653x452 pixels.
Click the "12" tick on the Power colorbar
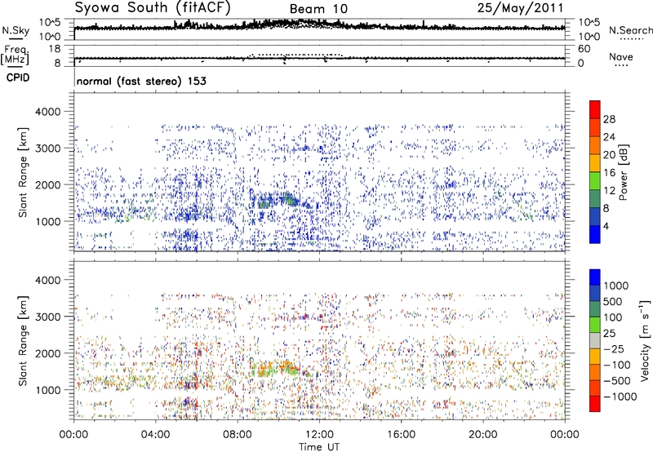click(x=609, y=191)
